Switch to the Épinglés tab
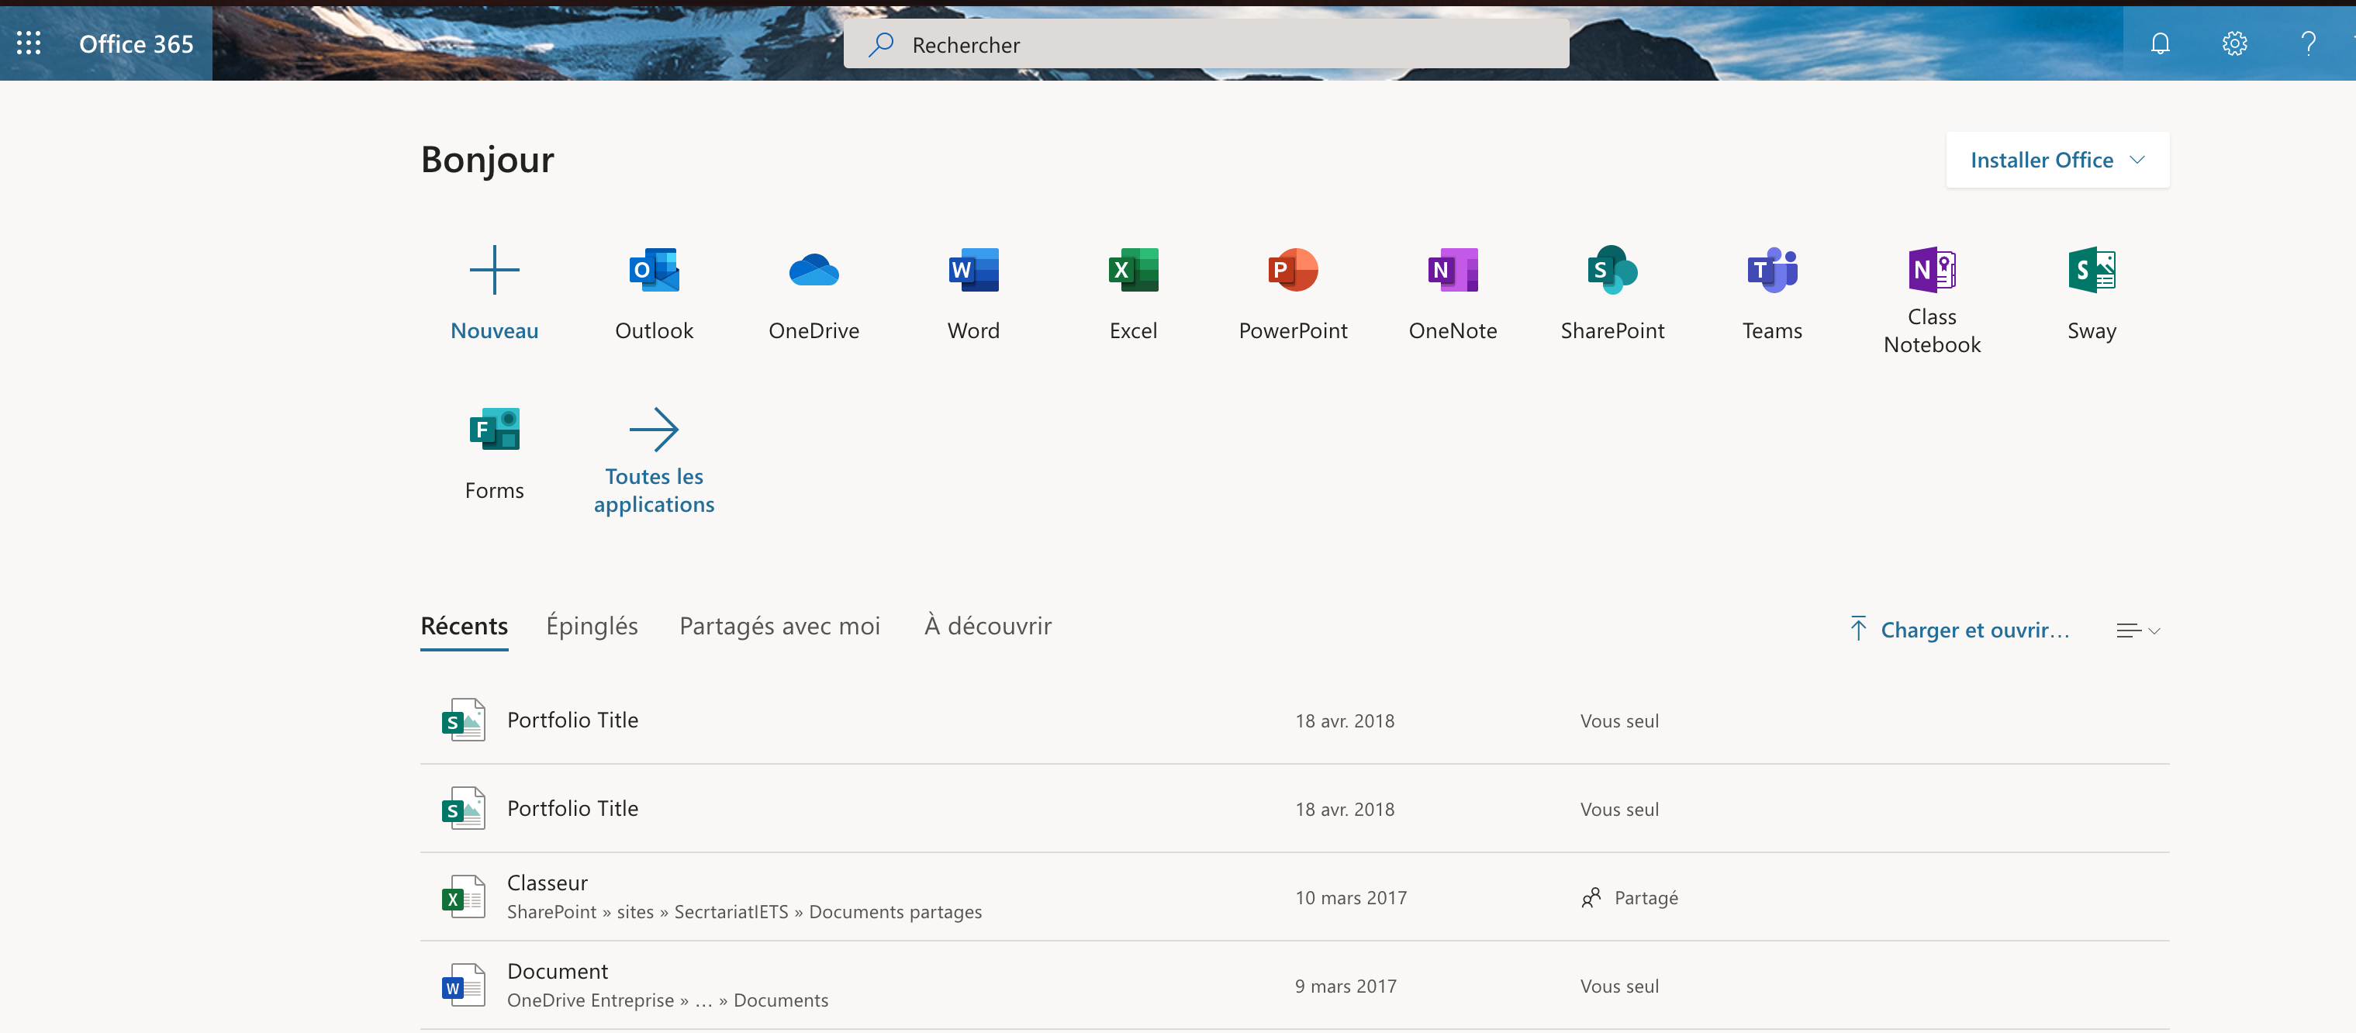The image size is (2356, 1033). click(x=592, y=626)
